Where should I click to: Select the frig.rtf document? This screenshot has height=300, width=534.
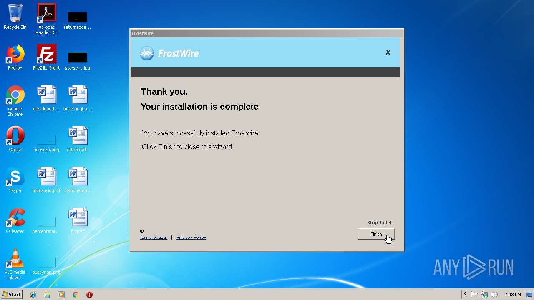click(x=78, y=221)
